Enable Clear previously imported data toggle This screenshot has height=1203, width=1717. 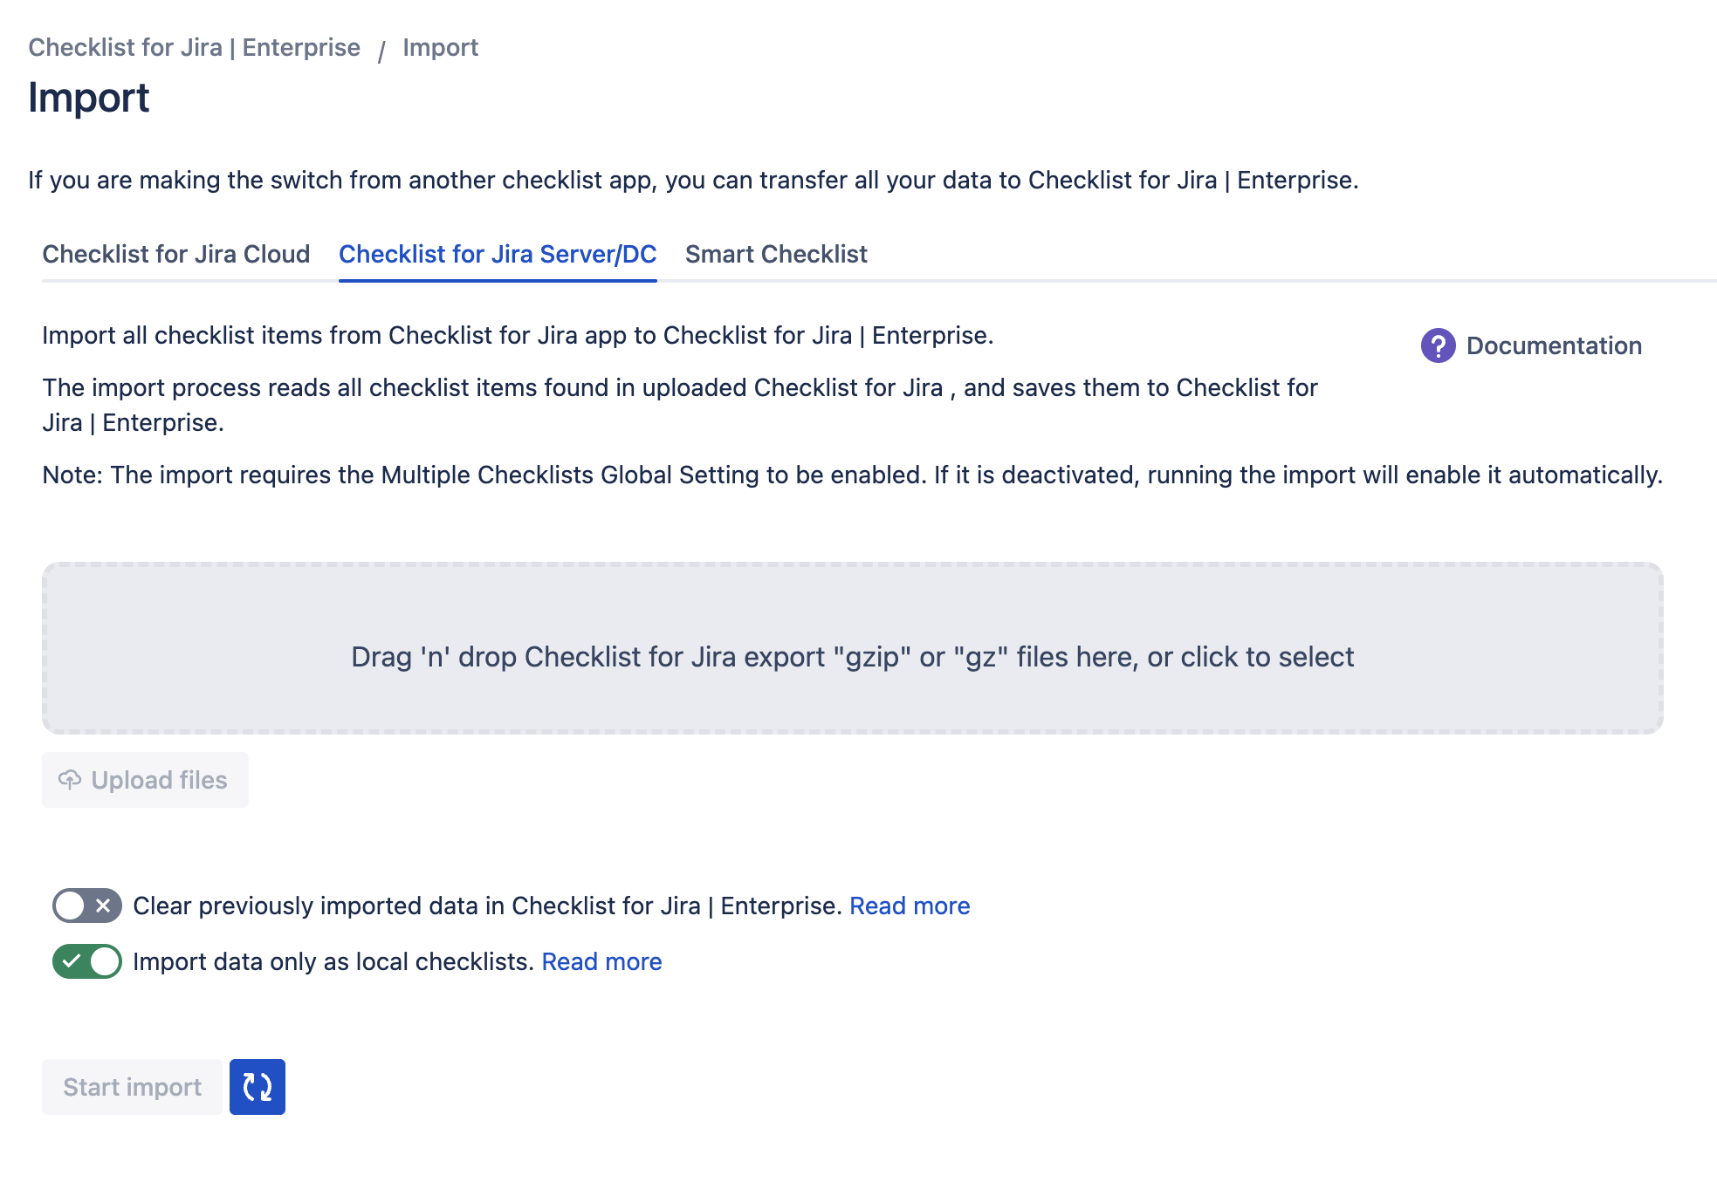coord(86,906)
